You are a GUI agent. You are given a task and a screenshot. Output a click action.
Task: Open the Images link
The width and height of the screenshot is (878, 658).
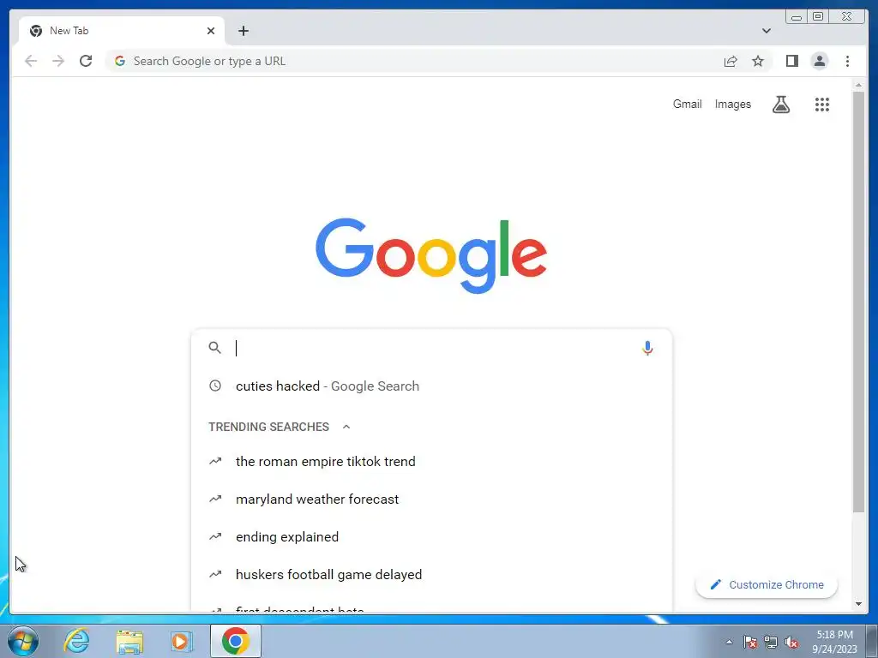click(732, 104)
